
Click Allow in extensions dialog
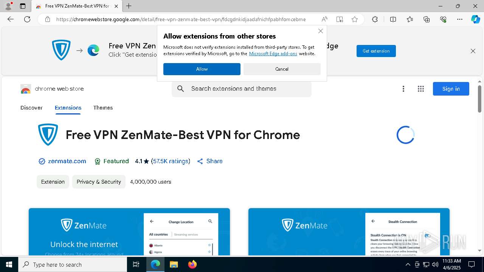202,69
